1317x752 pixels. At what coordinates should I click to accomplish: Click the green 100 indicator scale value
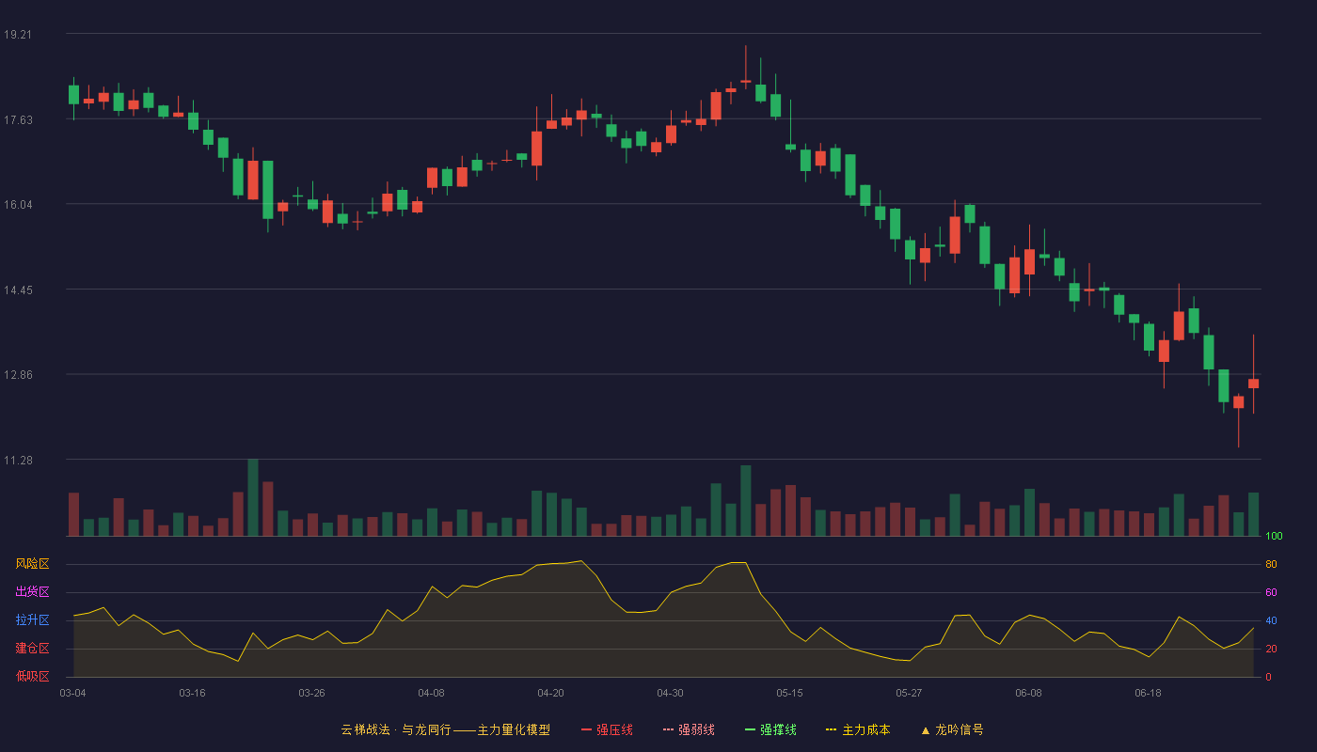click(x=1274, y=537)
